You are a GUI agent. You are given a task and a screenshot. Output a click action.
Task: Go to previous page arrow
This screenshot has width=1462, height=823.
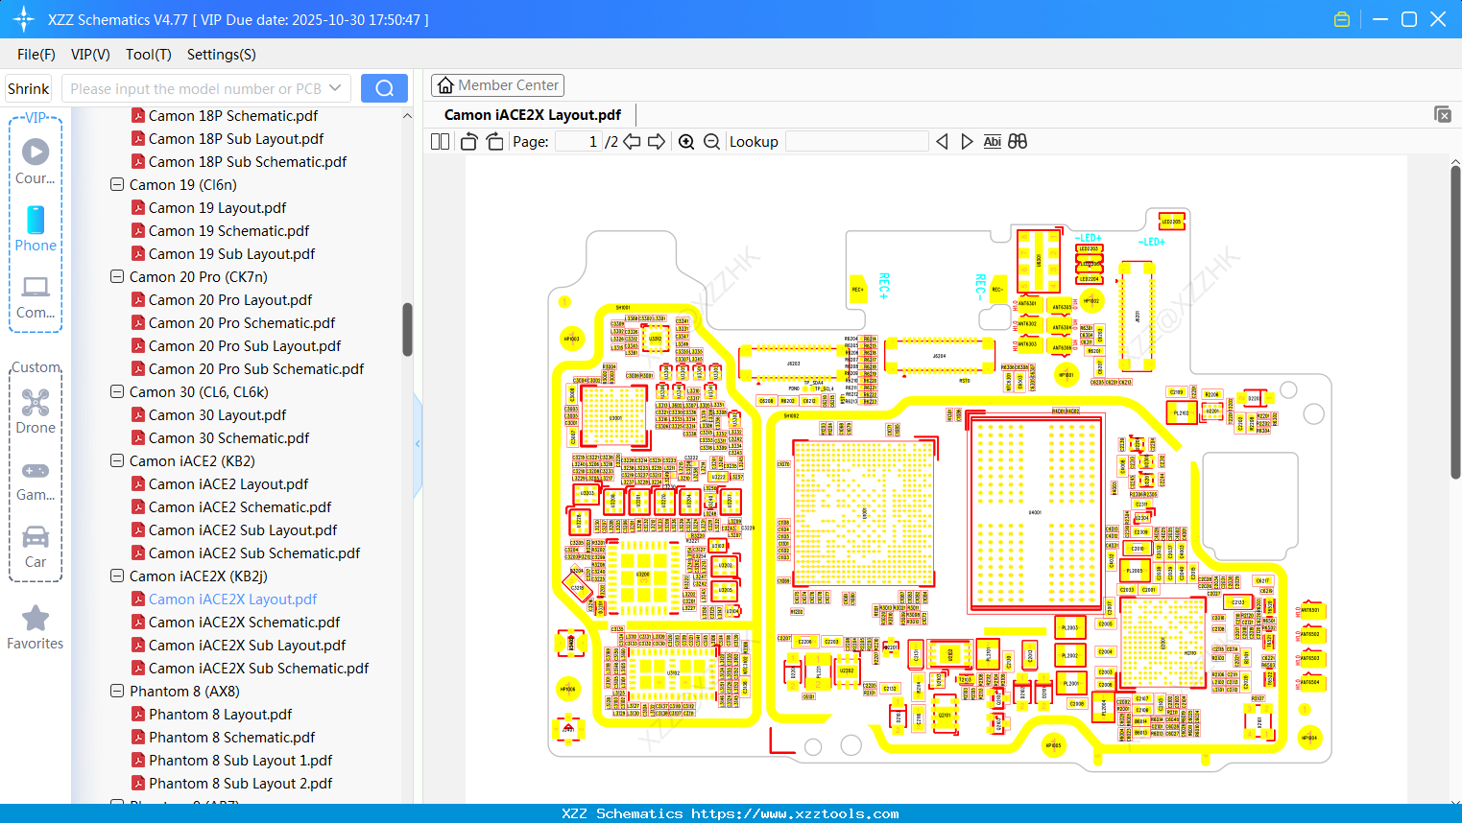(632, 142)
